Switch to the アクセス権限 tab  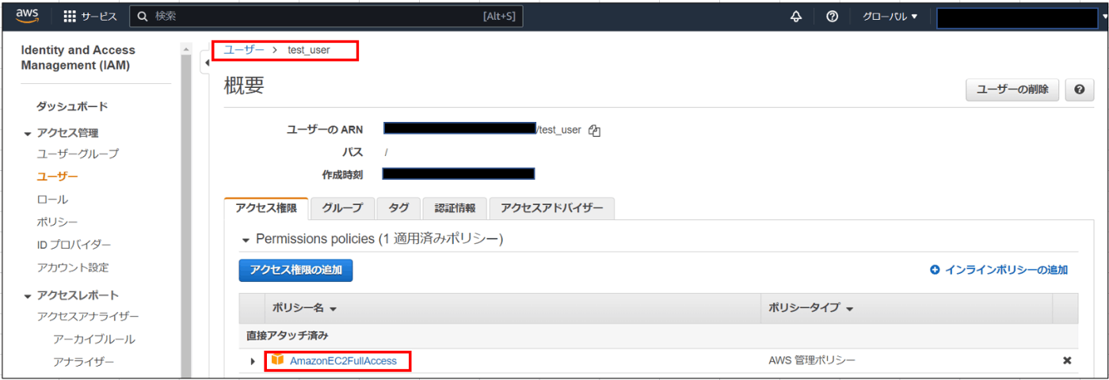pyautogui.click(x=266, y=208)
